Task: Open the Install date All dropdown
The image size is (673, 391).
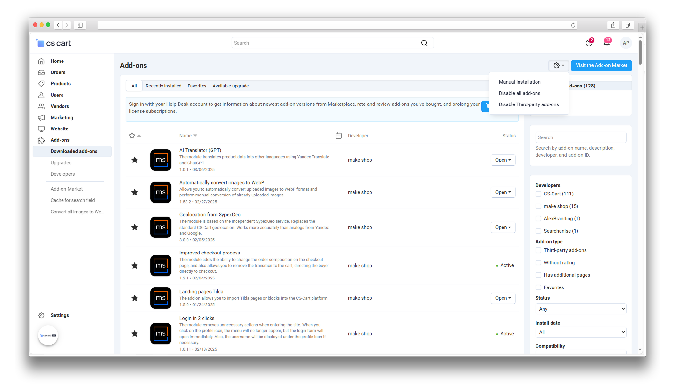Action: 580,332
